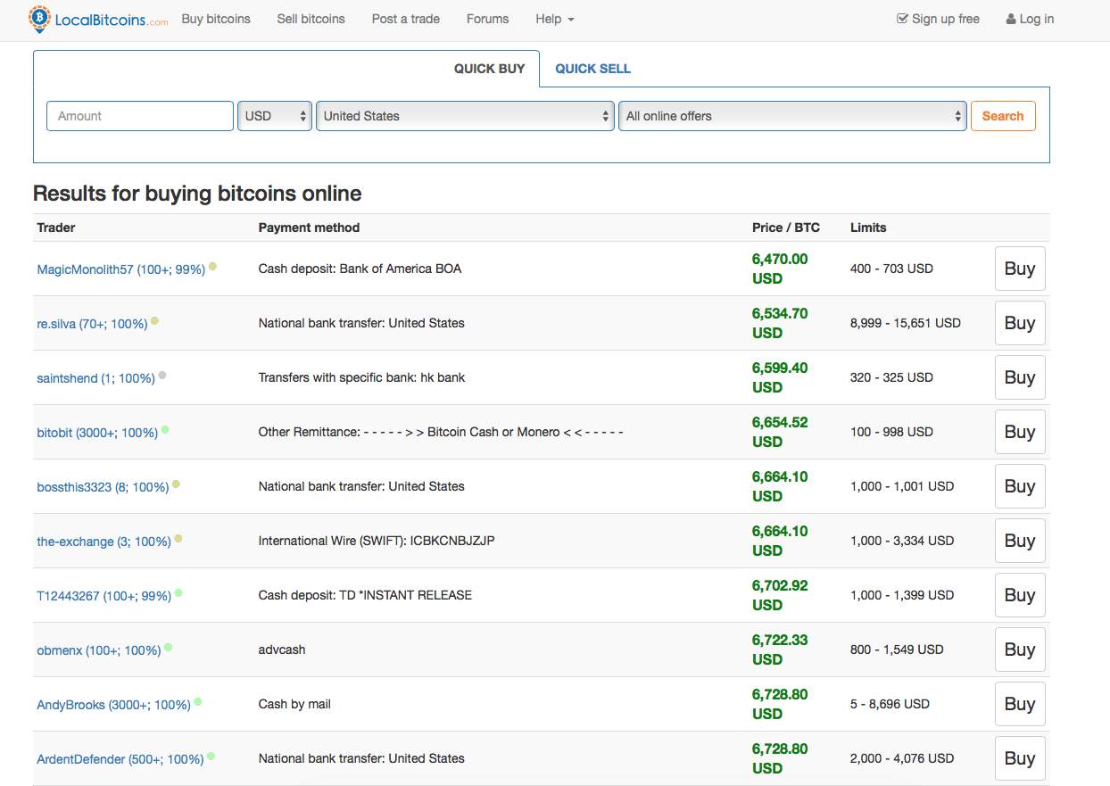This screenshot has height=786, width=1110.
Task: Open obmenx trader profile
Action: coord(99,650)
